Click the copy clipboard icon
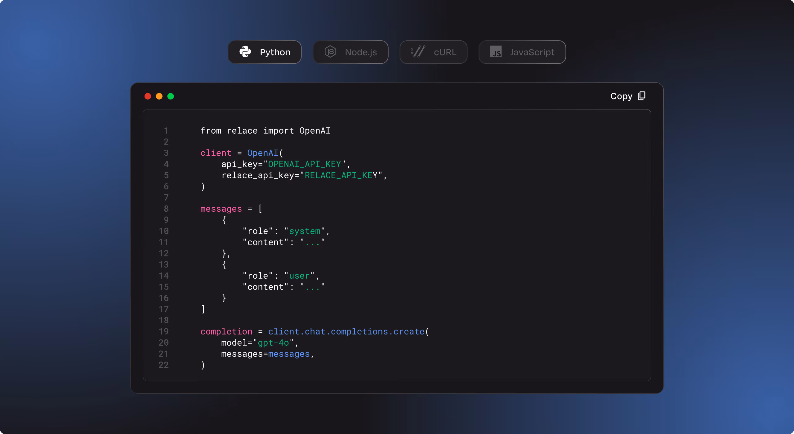Image resolution: width=794 pixels, height=434 pixels. [x=642, y=96]
